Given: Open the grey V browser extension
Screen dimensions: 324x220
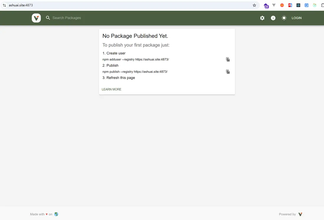Looking at the screenshot, I should point(274,5).
